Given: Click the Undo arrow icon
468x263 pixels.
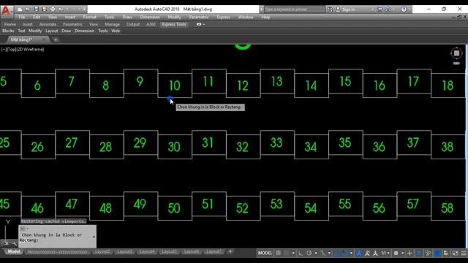Looking at the screenshot, I should pyautogui.click(x=61, y=9).
